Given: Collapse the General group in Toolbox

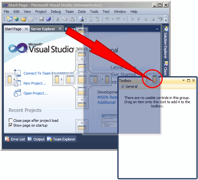Looking at the screenshot, I should (x=122, y=86).
